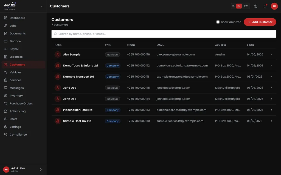
Task: Click phone +255 700 000 112
Action: click(x=138, y=66)
